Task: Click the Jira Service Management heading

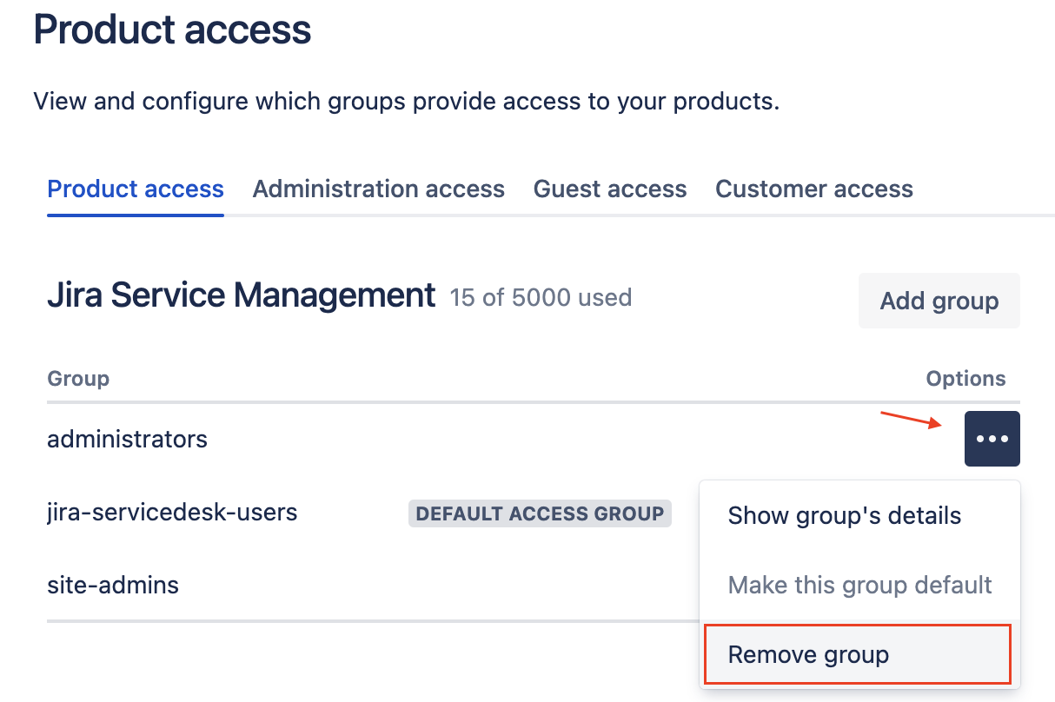Action: coord(241,296)
